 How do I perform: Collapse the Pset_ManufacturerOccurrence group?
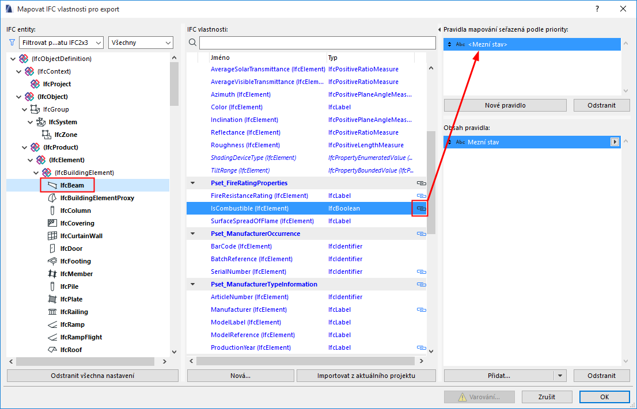[x=193, y=234]
